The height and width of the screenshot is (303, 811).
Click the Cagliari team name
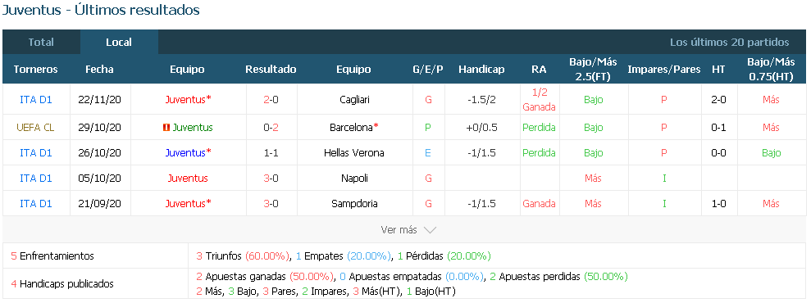coord(355,100)
